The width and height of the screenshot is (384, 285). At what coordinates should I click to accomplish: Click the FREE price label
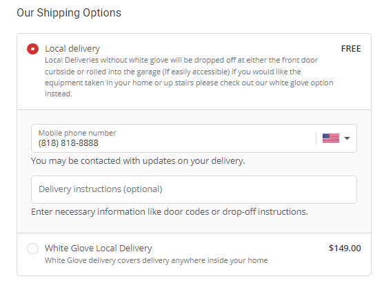click(x=351, y=49)
